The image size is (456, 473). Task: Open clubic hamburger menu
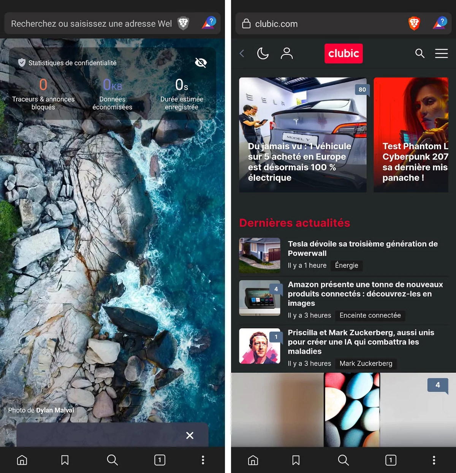pyautogui.click(x=442, y=54)
